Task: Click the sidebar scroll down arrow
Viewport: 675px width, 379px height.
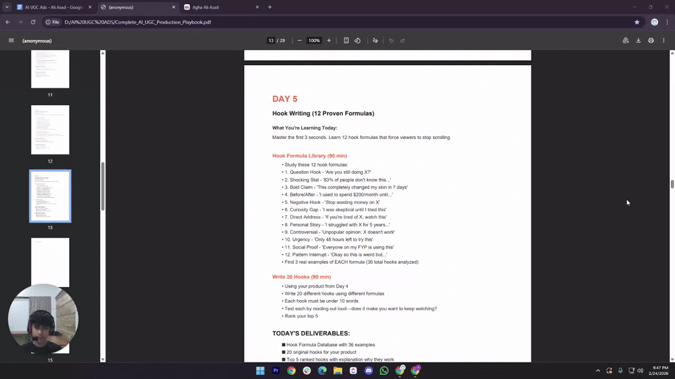Action: (102, 359)
